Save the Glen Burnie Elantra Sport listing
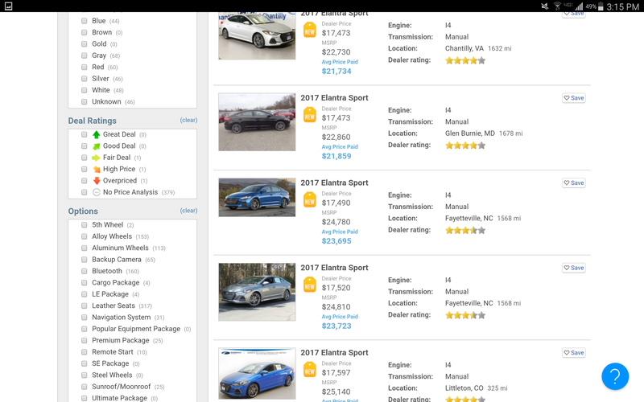This screenshot has width=644, height=402. pos(574,98)
